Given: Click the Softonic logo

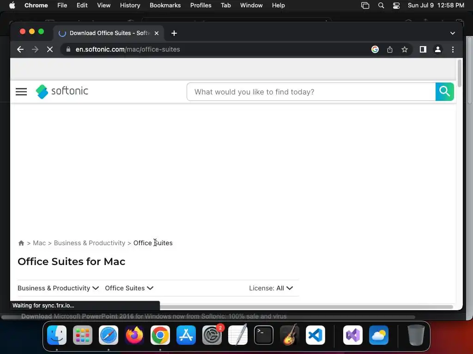Looking at the screenshot, I should tap(62, 91).
